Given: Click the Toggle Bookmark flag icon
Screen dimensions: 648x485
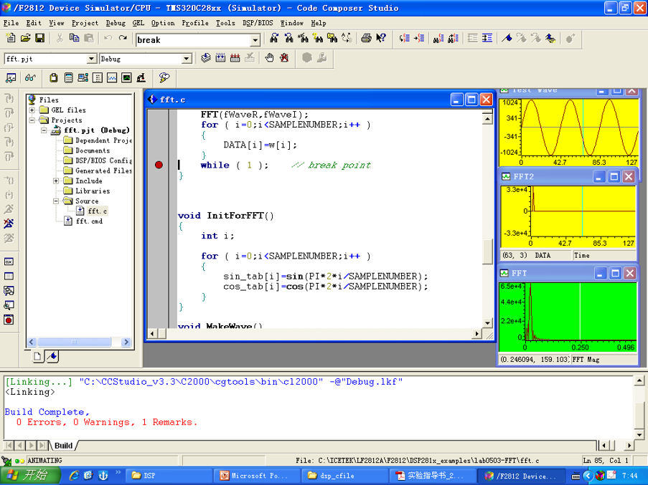Looking at the screenshot, I should coord(507,39).
